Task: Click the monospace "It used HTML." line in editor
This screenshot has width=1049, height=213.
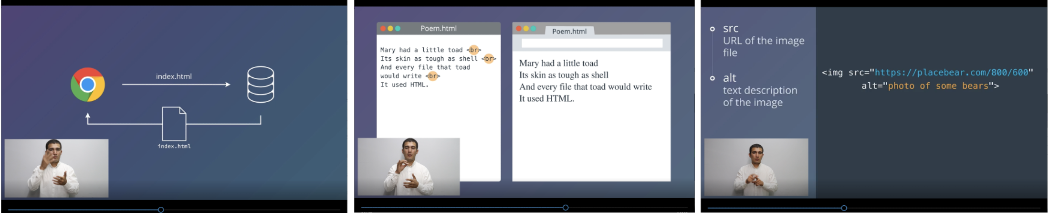Action: [404, 85]
